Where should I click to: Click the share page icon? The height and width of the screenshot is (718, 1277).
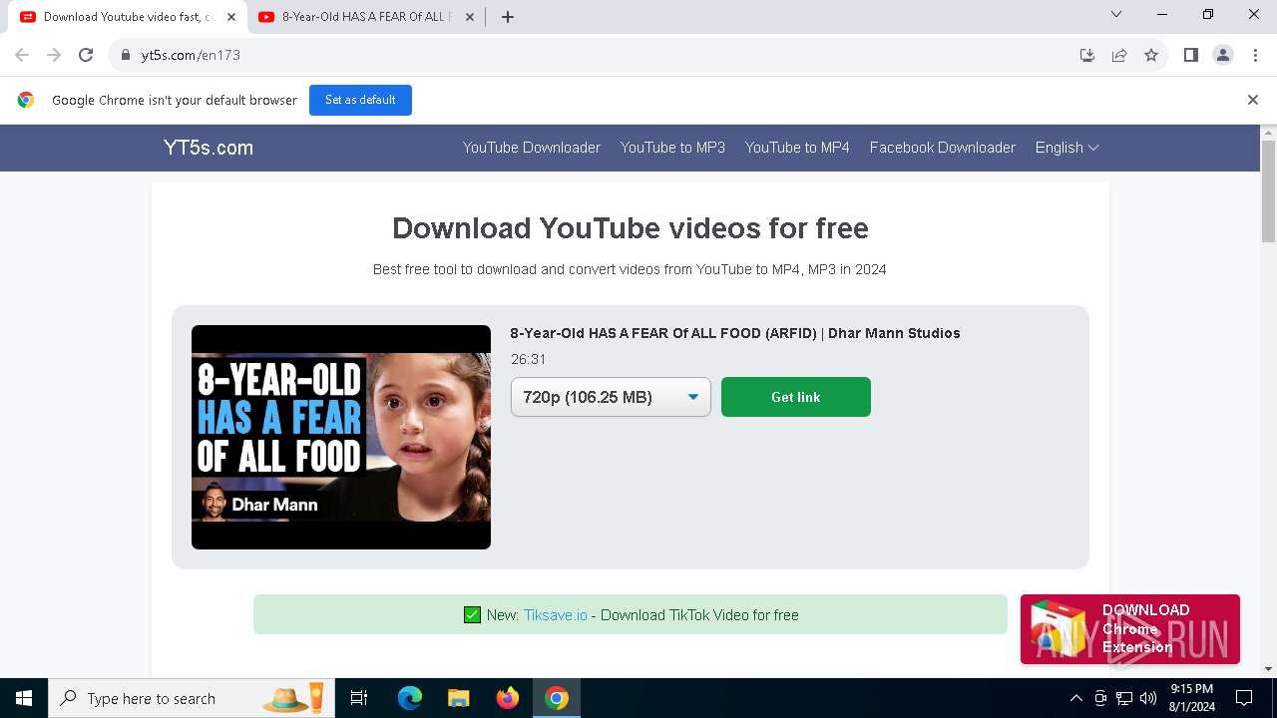(1119, 55)
